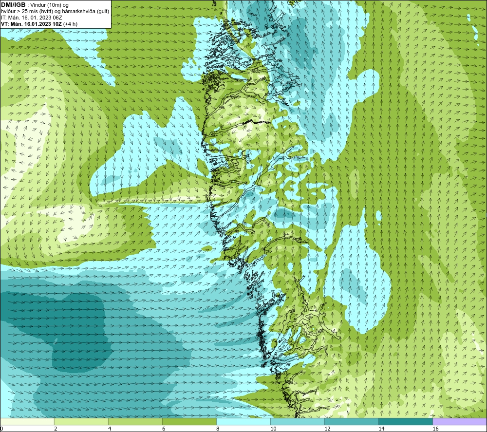
Task: Click the purple above-16 m/s legend swatch
Action: point(460,421)
